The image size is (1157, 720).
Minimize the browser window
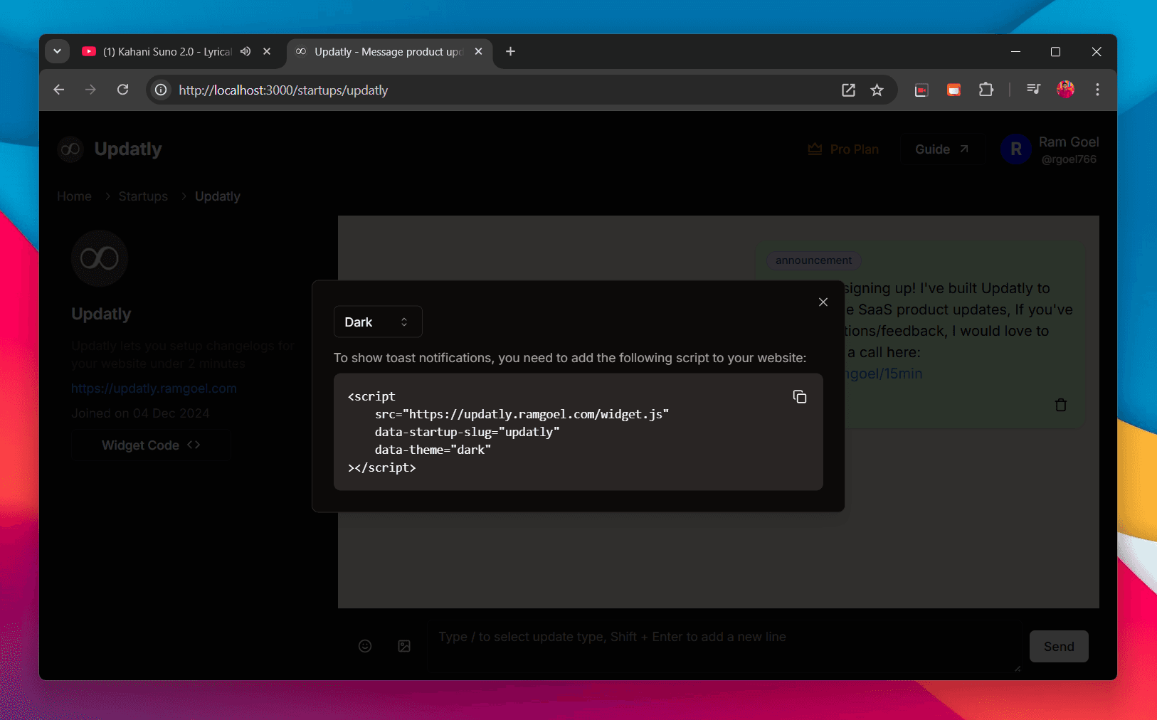tap(1015, 51)
